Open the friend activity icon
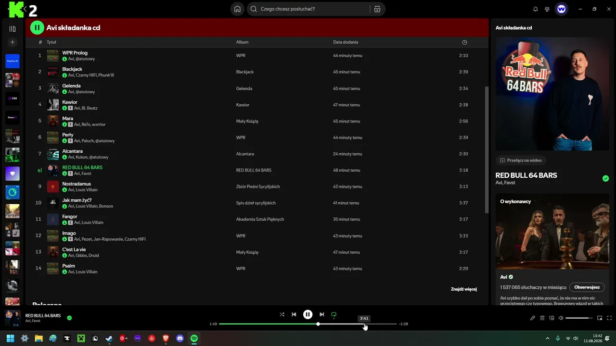Screen dimensions: 616x346 (x=547, y=9)
